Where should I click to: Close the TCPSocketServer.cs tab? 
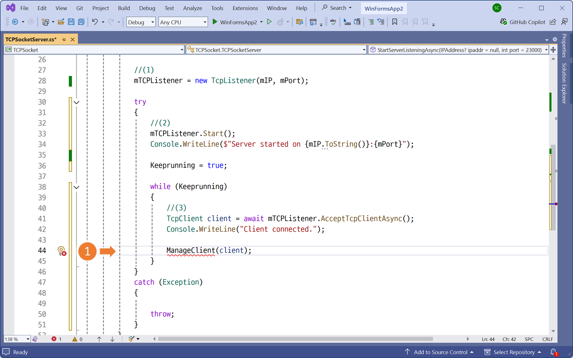tap(73, 39)
